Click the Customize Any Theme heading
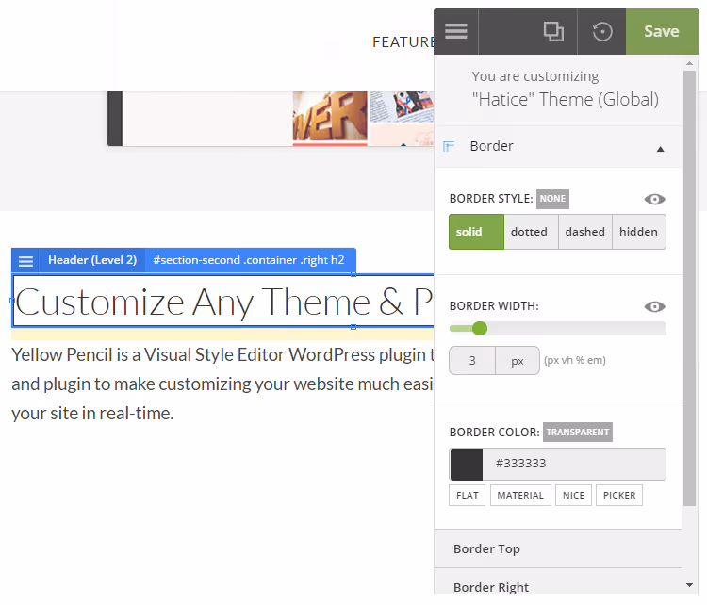This screenshot has height=605, width=707. coord(224,302)
